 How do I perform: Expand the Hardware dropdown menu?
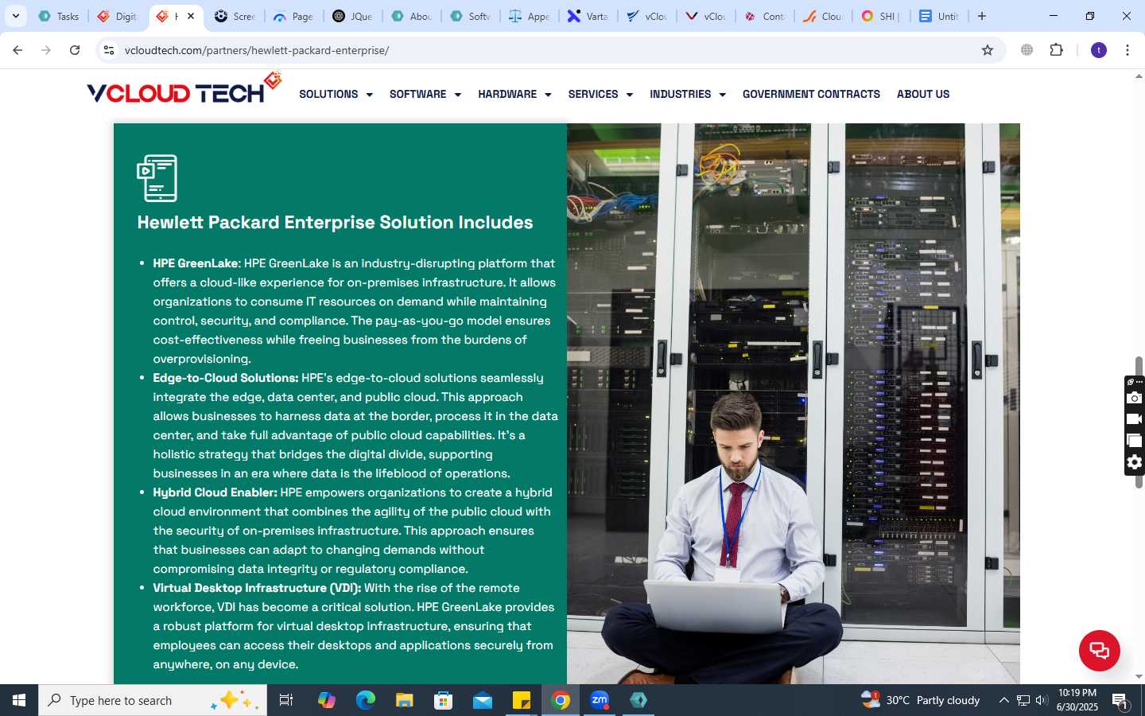[514, 94]
